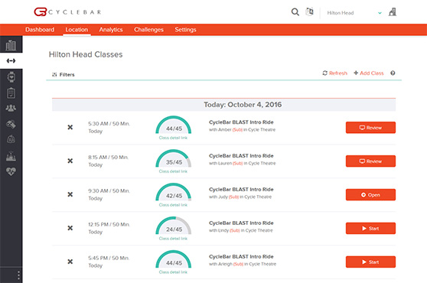Click the "Today: October 4, 2016" header

[243, 105]
